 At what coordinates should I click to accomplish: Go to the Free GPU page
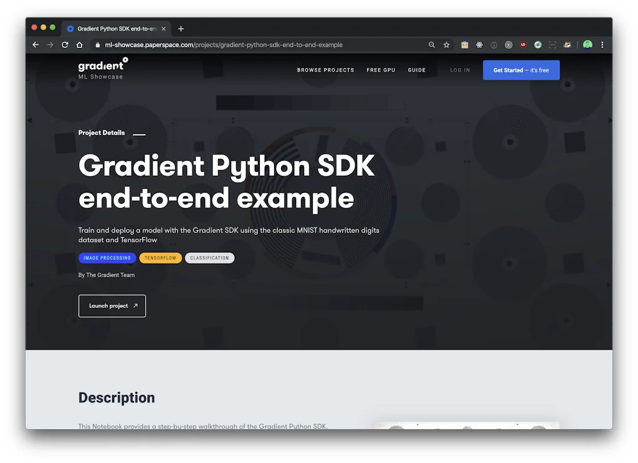(381, 70)
